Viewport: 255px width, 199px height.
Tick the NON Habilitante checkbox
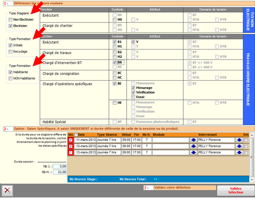pos(11,78)
